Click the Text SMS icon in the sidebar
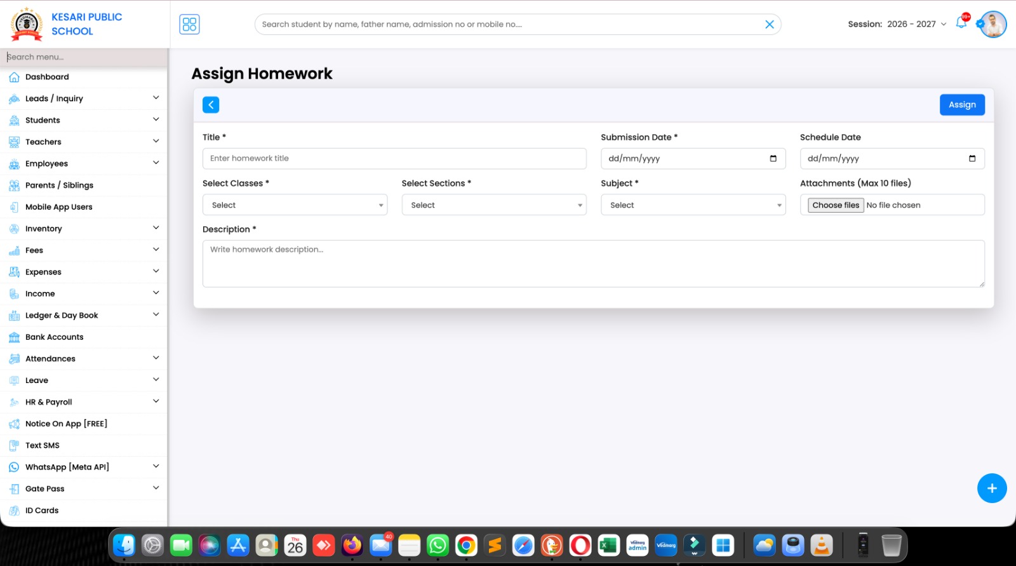1016x566 pixels. point(14,446)
